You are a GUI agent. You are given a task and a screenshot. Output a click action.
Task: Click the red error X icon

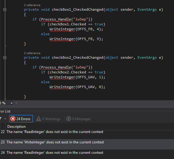pyautogui.click(x=13, y=119)
